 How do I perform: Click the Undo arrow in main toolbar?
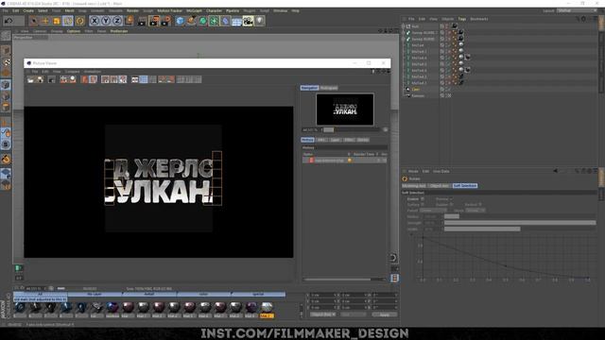(x=9, y=21)
